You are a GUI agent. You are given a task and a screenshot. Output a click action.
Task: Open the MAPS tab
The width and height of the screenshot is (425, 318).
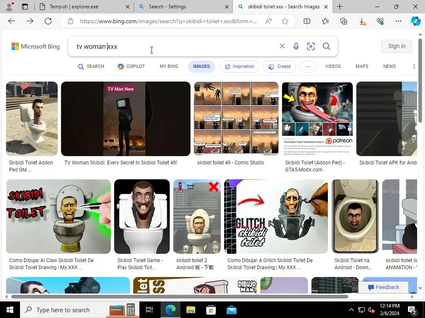pyautogui.click(x=362, y=66)
